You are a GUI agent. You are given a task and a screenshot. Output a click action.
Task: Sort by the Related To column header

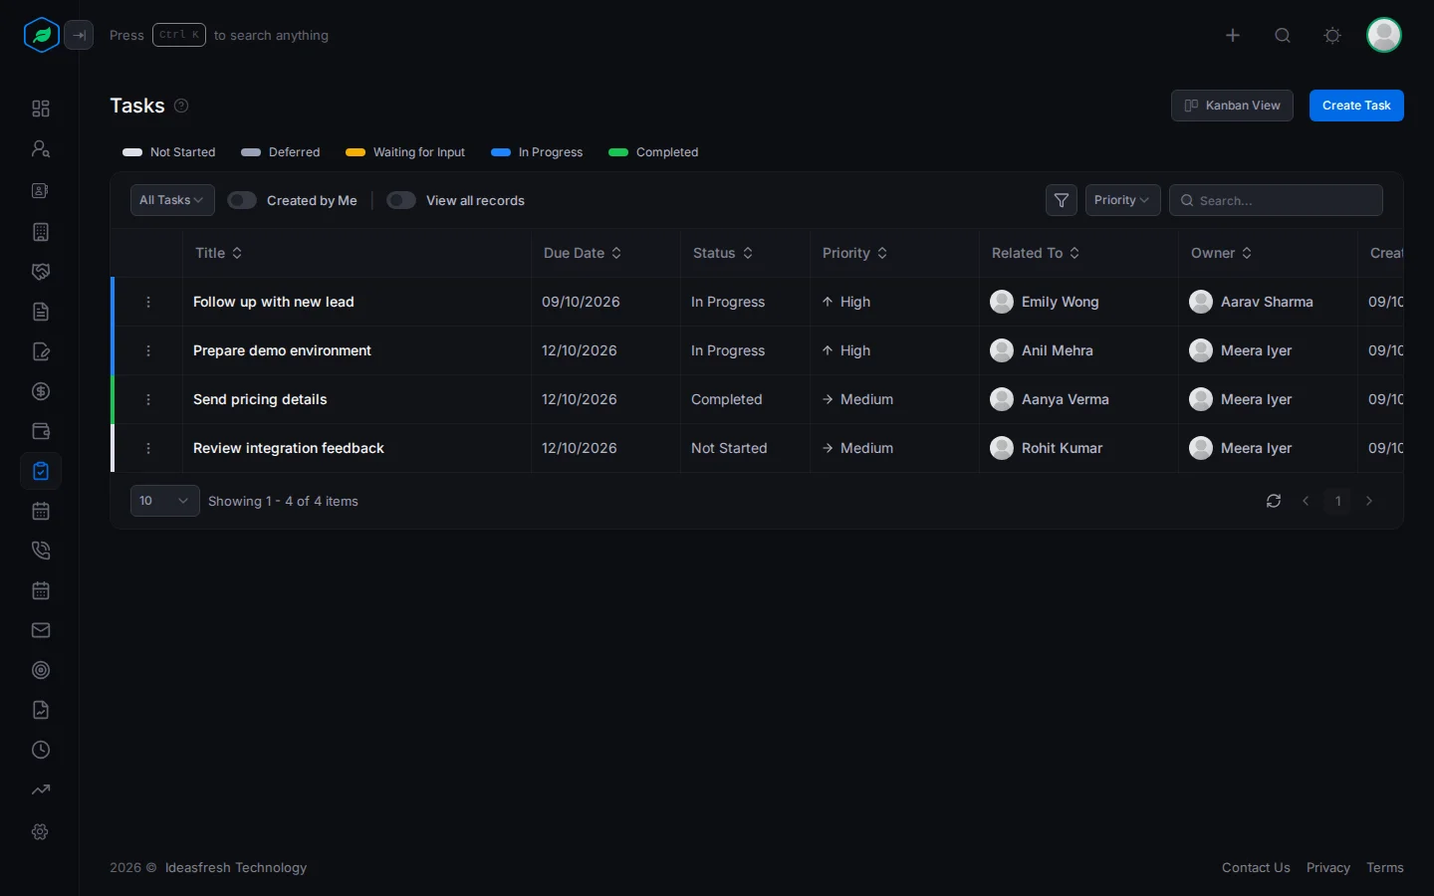point(1036,253)
